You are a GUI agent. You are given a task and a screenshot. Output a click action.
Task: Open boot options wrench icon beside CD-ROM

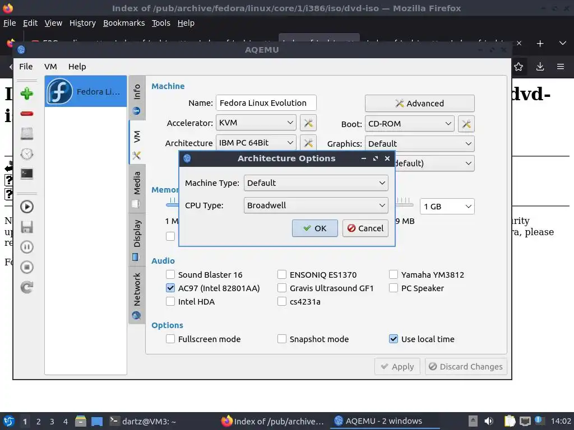pyautogui.click(x=466, y=124)
